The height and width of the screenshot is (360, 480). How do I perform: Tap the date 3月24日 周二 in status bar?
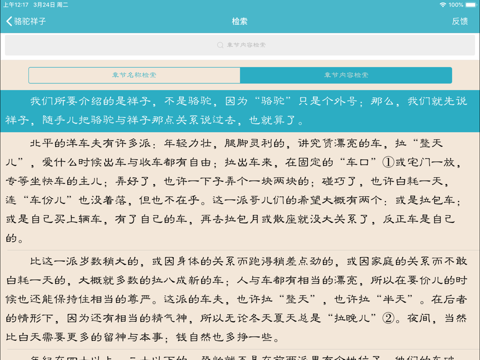(51, 5)
